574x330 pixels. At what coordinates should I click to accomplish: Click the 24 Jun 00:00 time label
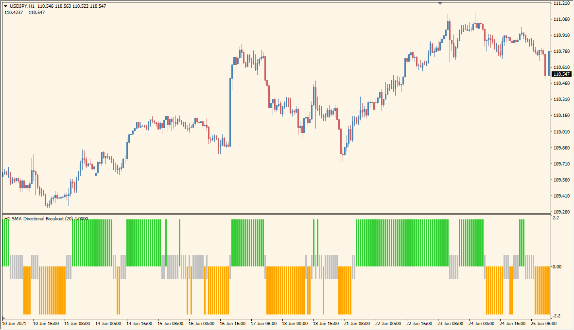tap(481, 323)
